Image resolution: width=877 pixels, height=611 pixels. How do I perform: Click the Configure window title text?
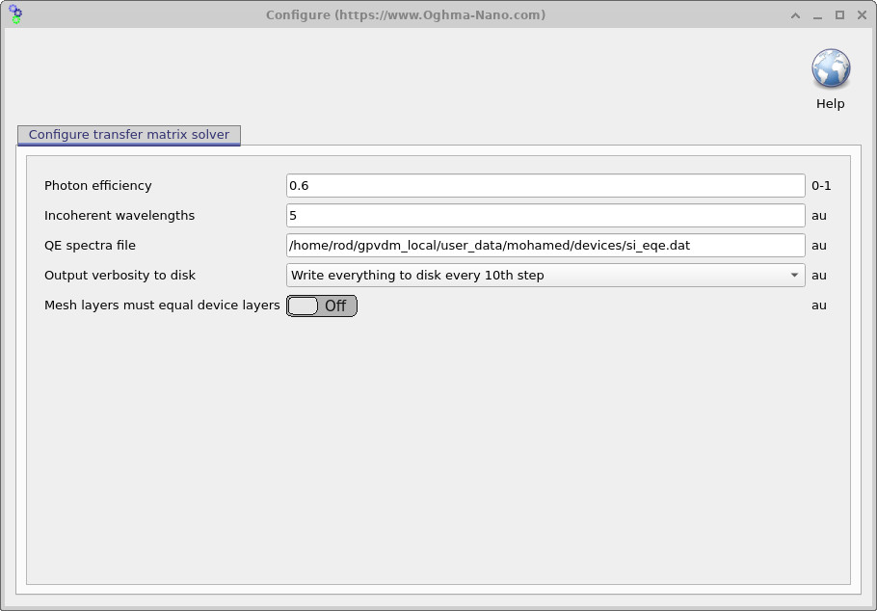coord(406,14)
